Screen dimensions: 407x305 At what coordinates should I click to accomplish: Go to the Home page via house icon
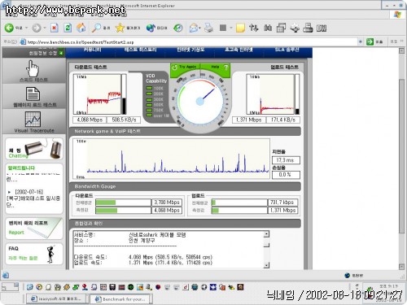(81, 28)
